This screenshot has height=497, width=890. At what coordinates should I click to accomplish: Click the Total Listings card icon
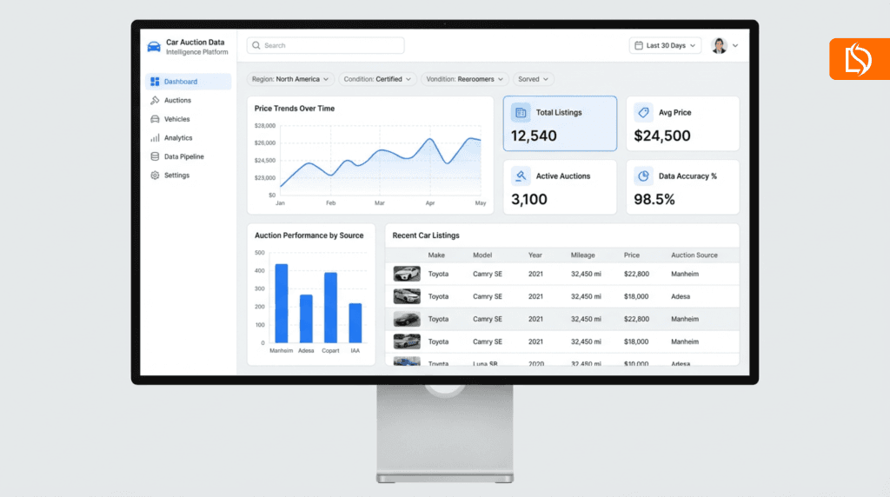(521, 112)
